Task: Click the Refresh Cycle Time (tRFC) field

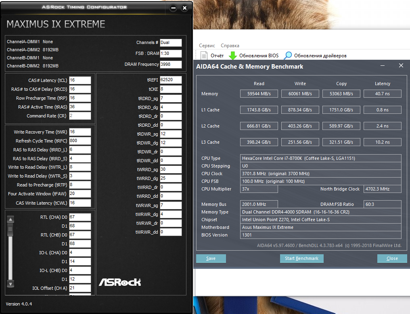Action: pyautogui.click(x=80, y=141)
